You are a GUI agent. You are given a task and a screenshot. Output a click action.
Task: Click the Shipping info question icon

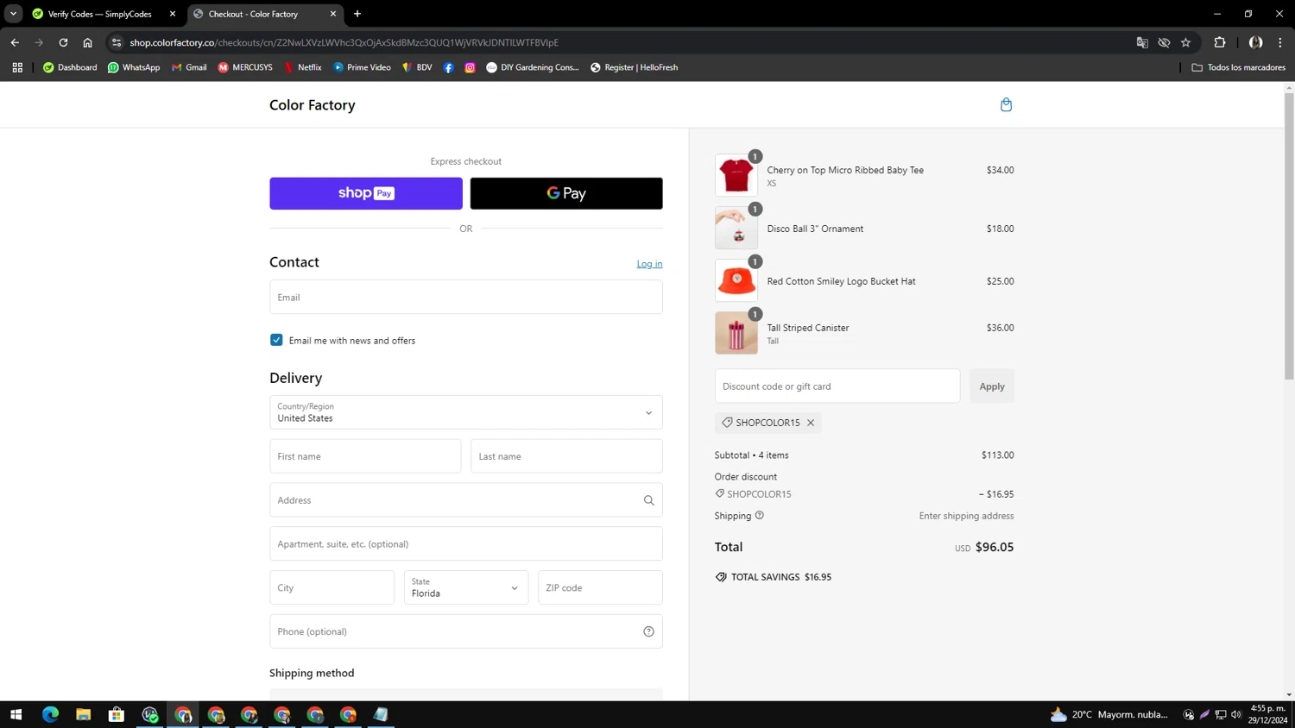click(x=760, y=516)
